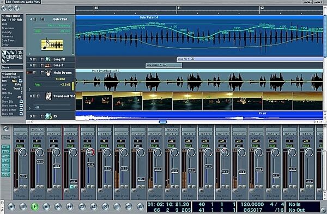Click the Fast Forward transport button
Screen dimensions: 327x214
click(x=70, y=206)
